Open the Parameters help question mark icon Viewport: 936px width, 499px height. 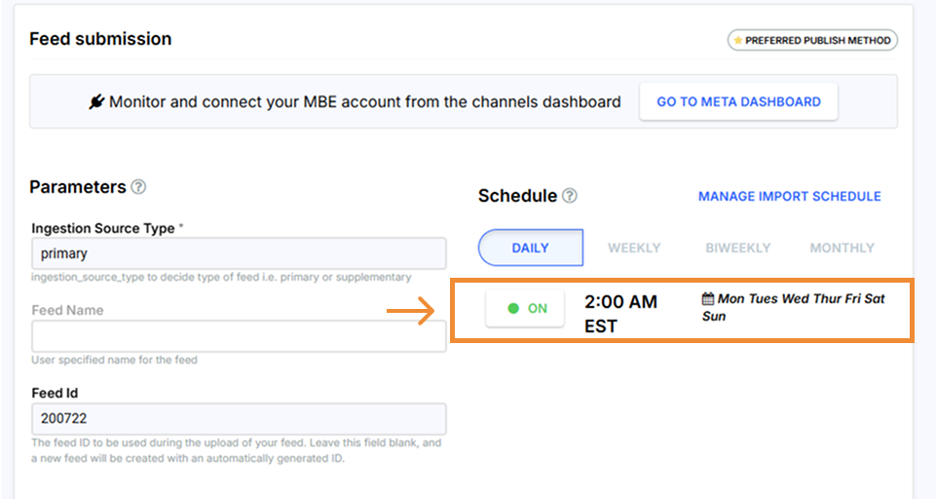[139, 187]
